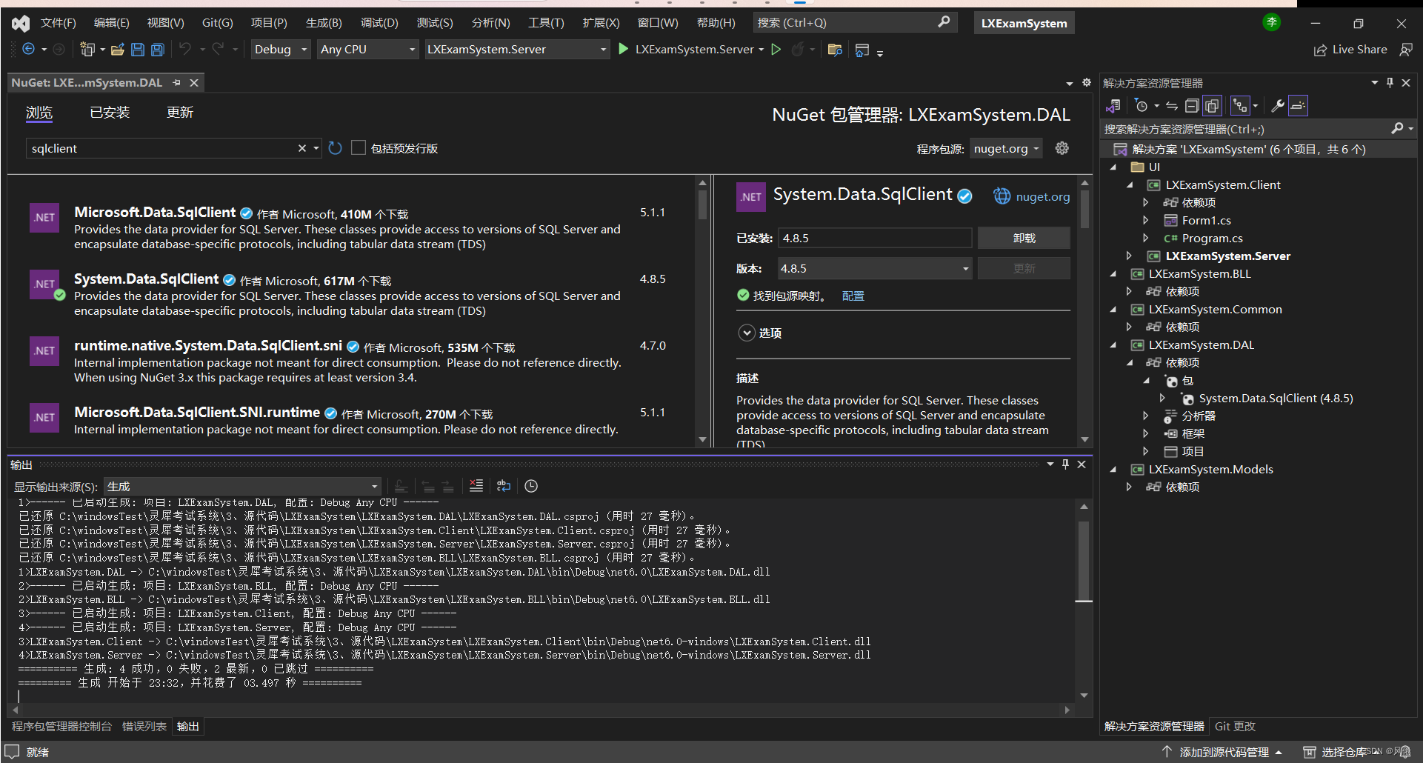The width and height of the screenshot is (1423, 763).
Task: Switch to the Installed tab in NuGet
Action: 110,113
